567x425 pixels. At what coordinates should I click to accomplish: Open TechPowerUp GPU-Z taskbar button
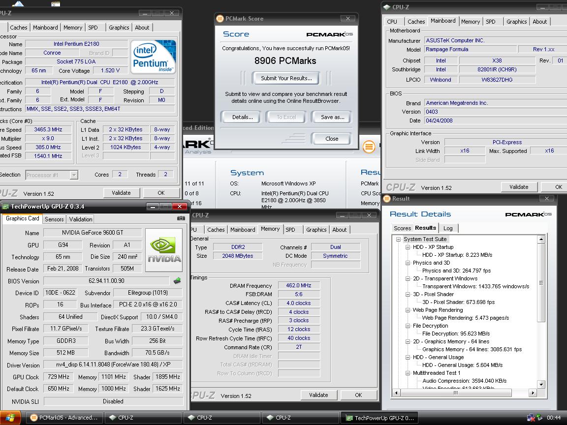tap(379, 418)
